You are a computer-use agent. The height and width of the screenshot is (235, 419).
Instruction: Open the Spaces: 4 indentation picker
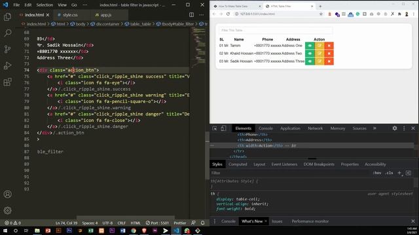(90, 223)
